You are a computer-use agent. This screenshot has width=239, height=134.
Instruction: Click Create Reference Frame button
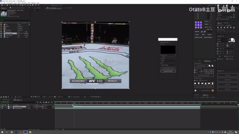(x=168, y=68)
